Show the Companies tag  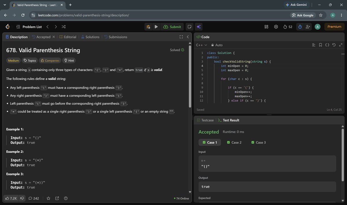[x=50, y=60]
